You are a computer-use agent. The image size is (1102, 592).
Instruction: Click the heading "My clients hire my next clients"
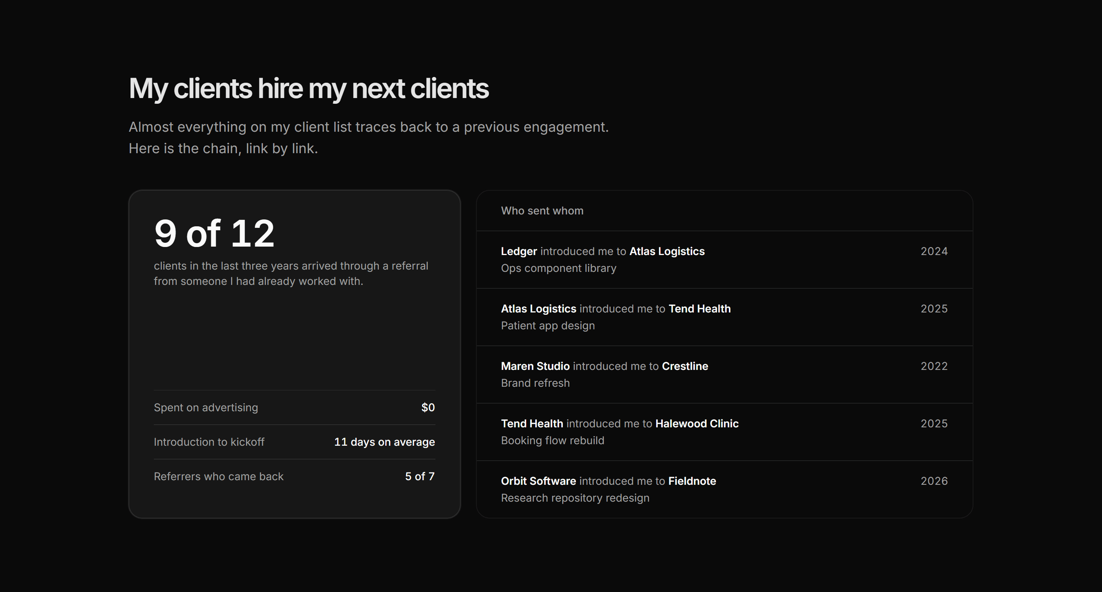(308, 89)
